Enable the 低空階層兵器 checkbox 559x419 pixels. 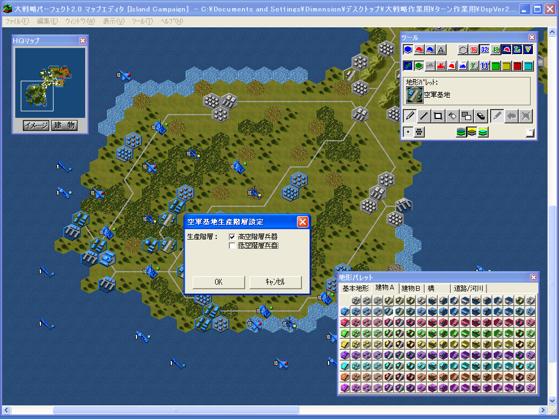pos(233,246)
